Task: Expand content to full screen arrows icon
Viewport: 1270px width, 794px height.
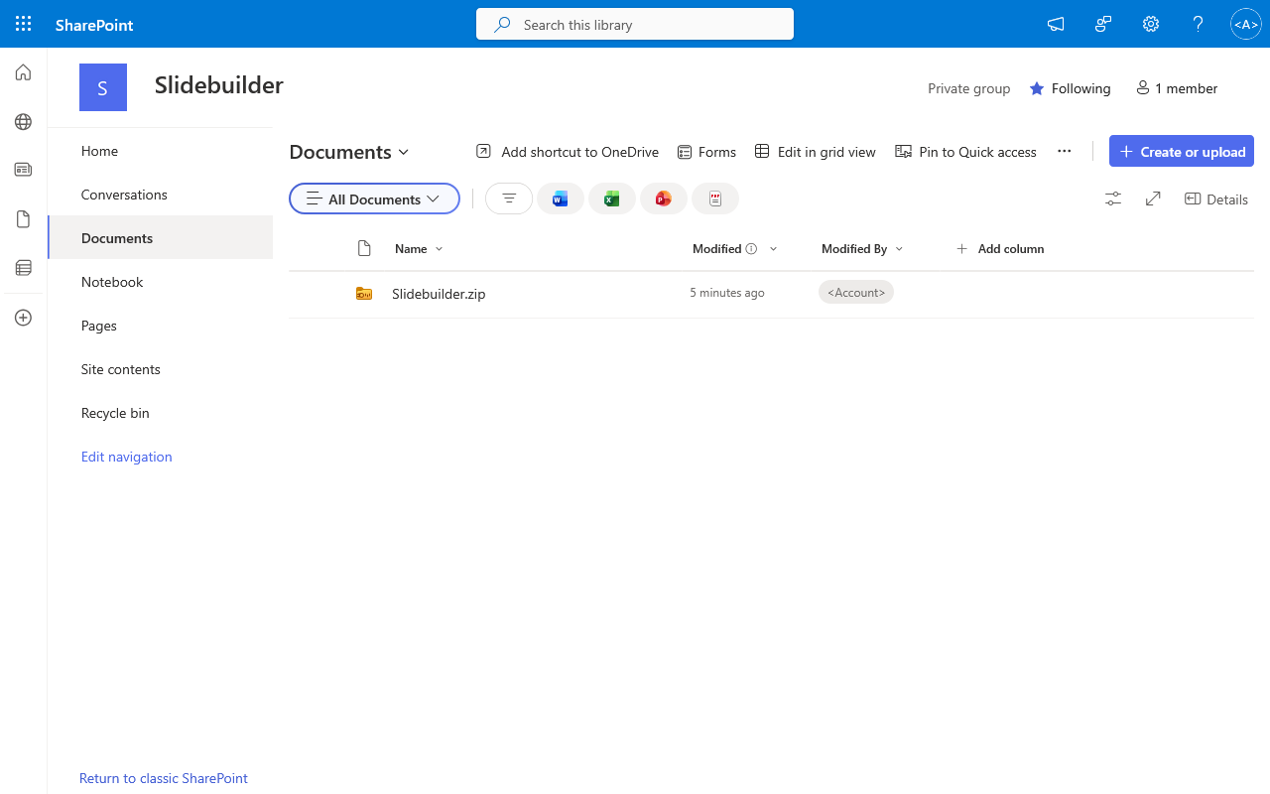Action: (x=1153, y=199)
